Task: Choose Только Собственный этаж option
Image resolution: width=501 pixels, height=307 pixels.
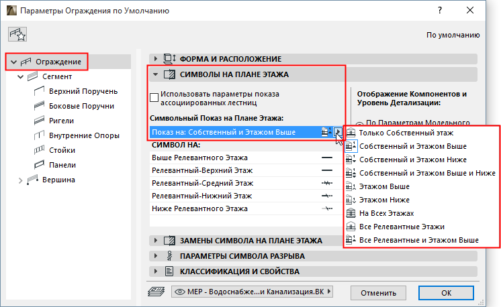Action: pyautogui.click(x=422, y=133)
